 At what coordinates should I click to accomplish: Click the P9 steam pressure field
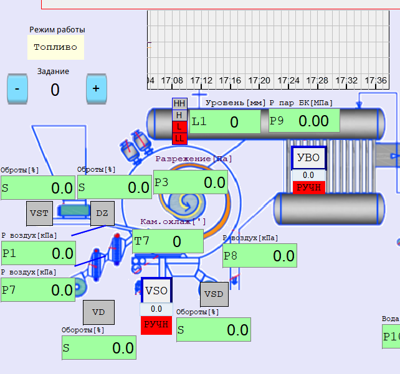click(304, 121)
